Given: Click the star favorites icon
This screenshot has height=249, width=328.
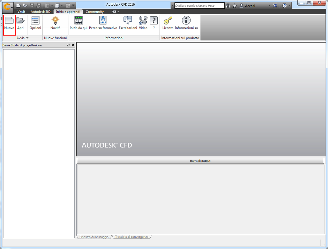Looking at the screenshot, I should tap(235, 6).
